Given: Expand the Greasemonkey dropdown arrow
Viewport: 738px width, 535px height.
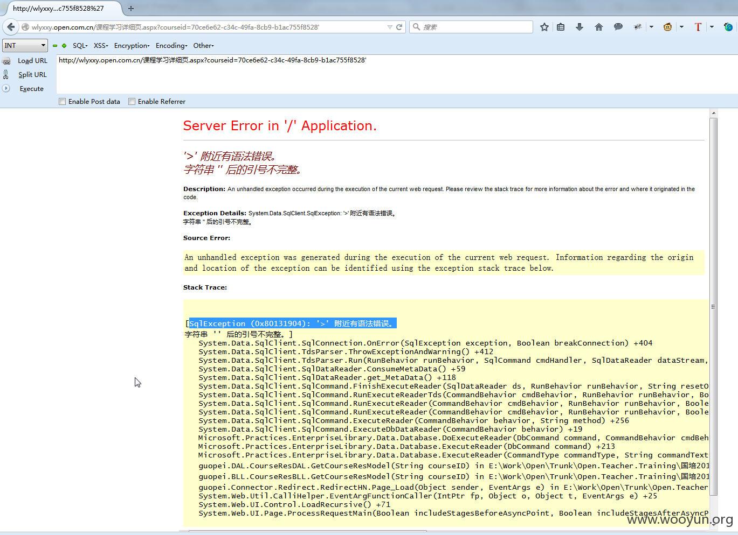Looking at the screenshot, I should coord(681,27).
